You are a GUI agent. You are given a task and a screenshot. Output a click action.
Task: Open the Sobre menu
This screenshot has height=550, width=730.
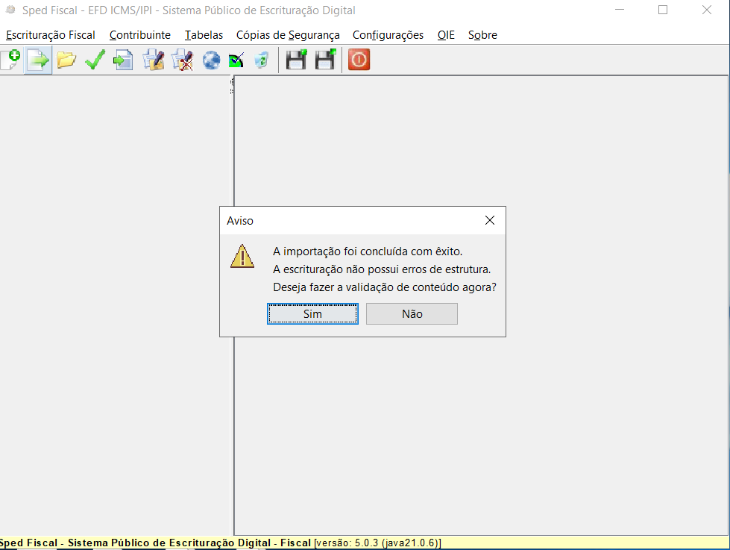[x=482, y=35]
